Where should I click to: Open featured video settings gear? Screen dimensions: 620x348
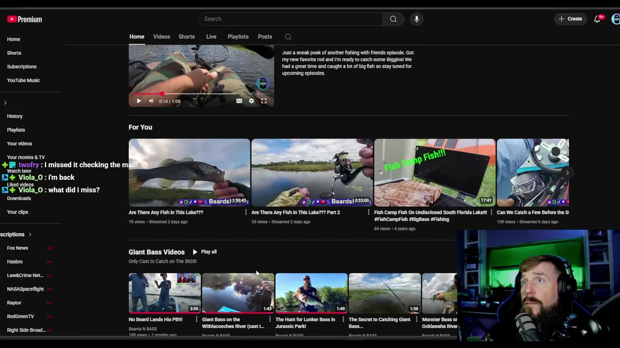click(251, 101)
